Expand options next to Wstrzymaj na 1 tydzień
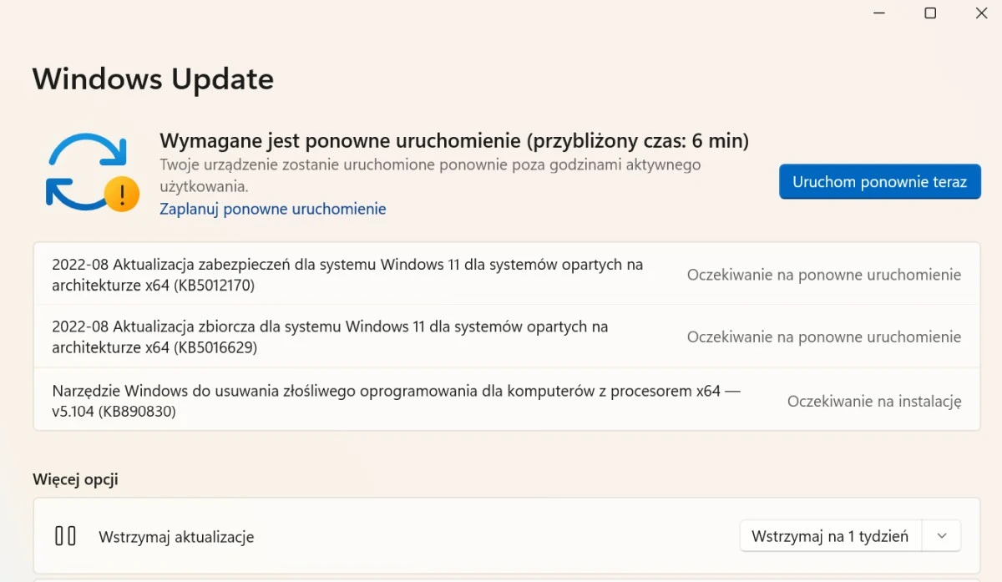This screenshot has height=582, width=1002. tap(941, 536)
